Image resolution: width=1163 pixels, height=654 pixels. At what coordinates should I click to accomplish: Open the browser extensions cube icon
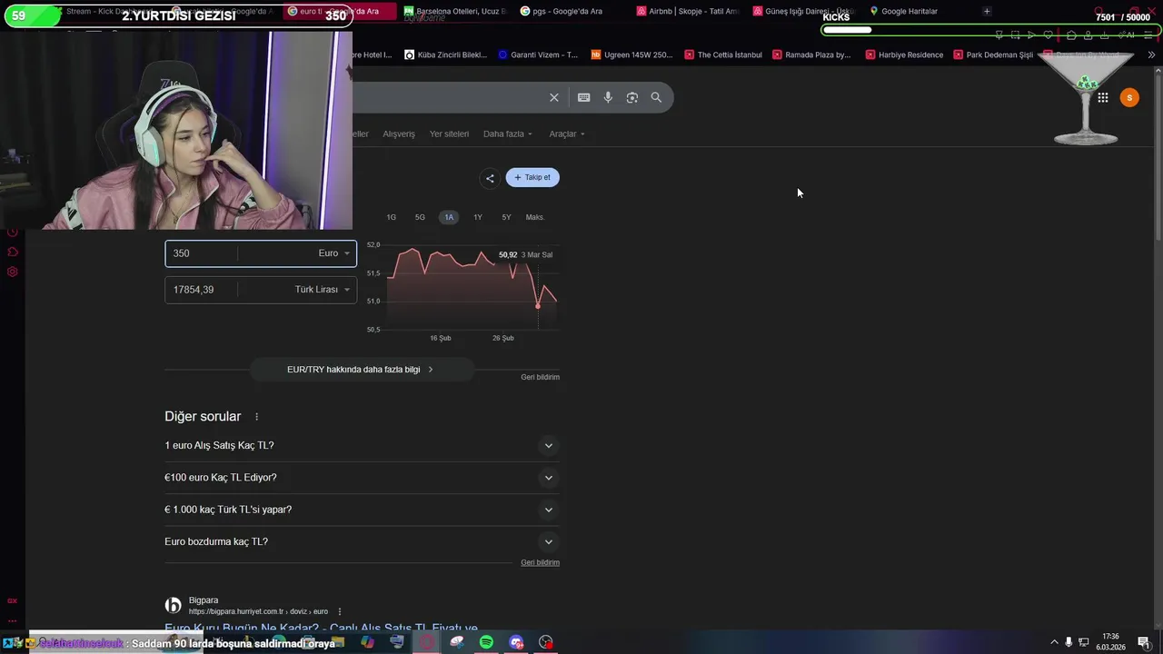point(1071,35)
